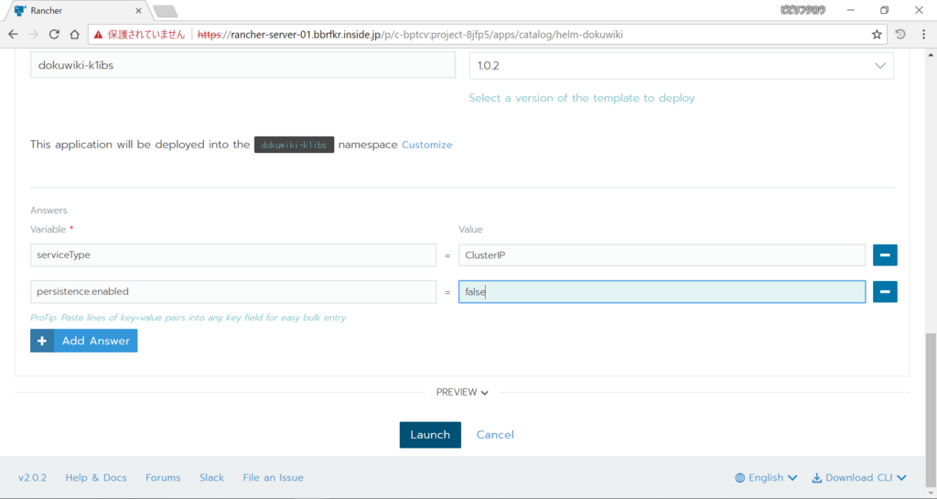Open the Download CLI dropdown

pos(859,478)
